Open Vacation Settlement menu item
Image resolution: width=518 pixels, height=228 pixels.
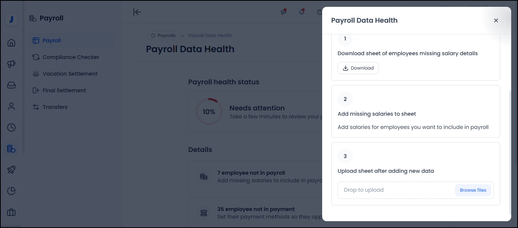click(70, 74)
